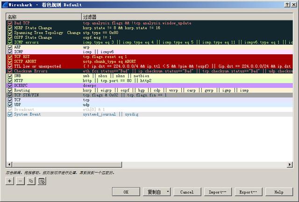Select the ICMP rule name
The height and width of the screenshot is (202, 299).
tap(19, 52)
